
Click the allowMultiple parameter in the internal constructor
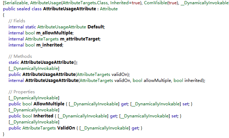157,81
